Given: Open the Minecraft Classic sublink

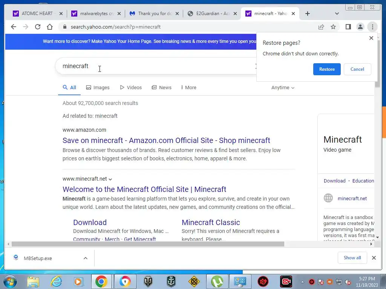Looking at the screenshot, I should 211,222.
